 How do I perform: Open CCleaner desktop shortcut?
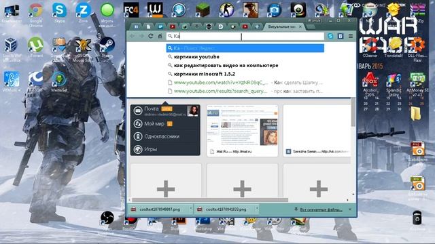click(370, 47)
